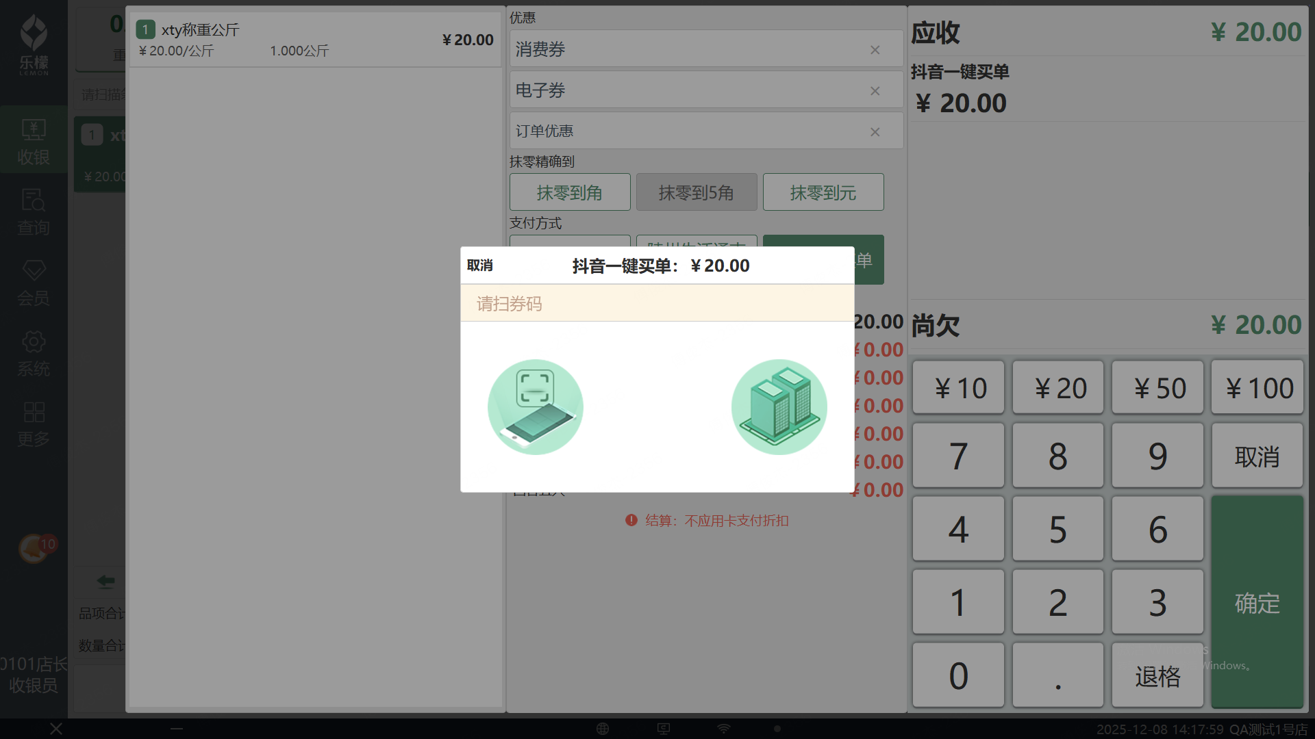
Task: Open the 会员 member sidebar icon
Action: pos(34,283)
